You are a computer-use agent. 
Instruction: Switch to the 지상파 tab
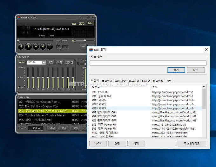pos(95,80)
